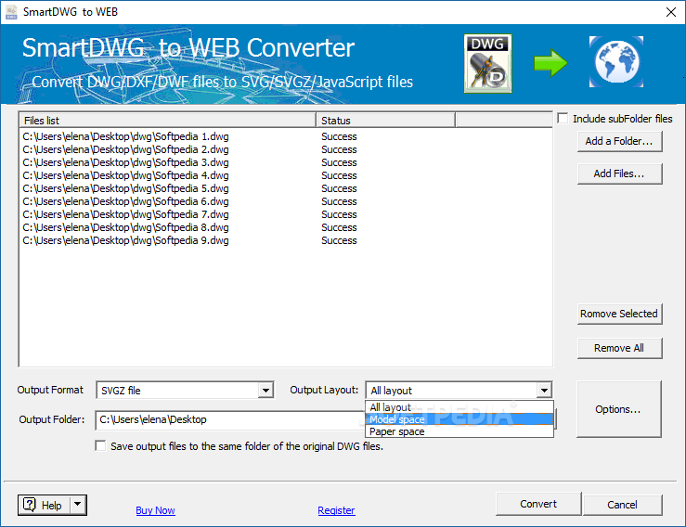Click the Help question mark icon
The image size is (686, 527).
point(30,505)
